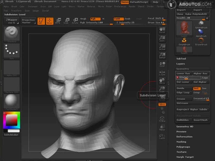This screenshot has height=161, width=215.
Task: Pick a color in the color picker square
Action: point(12,120)
